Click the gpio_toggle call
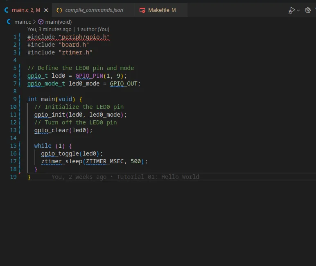This screenshot has width=316, height=266. pos(60,154)
